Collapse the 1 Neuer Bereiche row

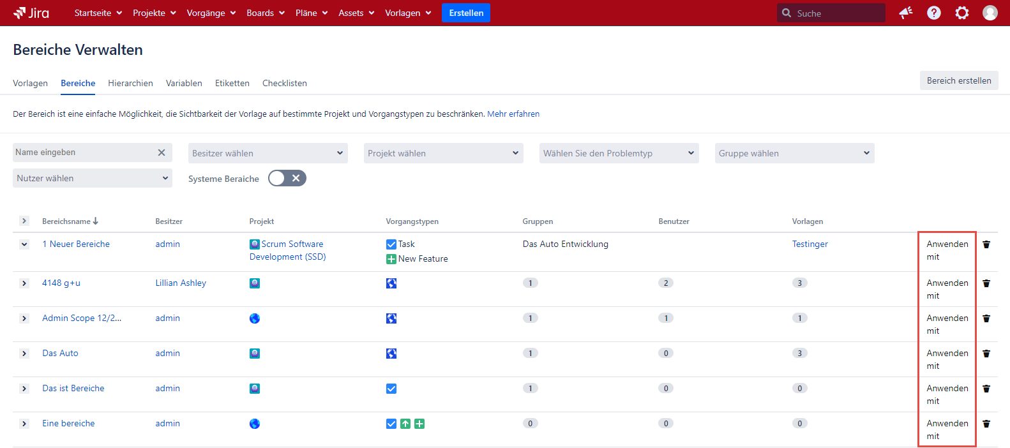coord(24,244)
